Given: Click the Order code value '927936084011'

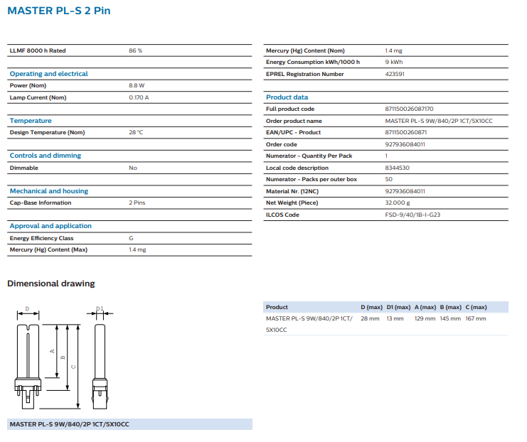Looking at the screenshot, I should click(x=405, y=145).
